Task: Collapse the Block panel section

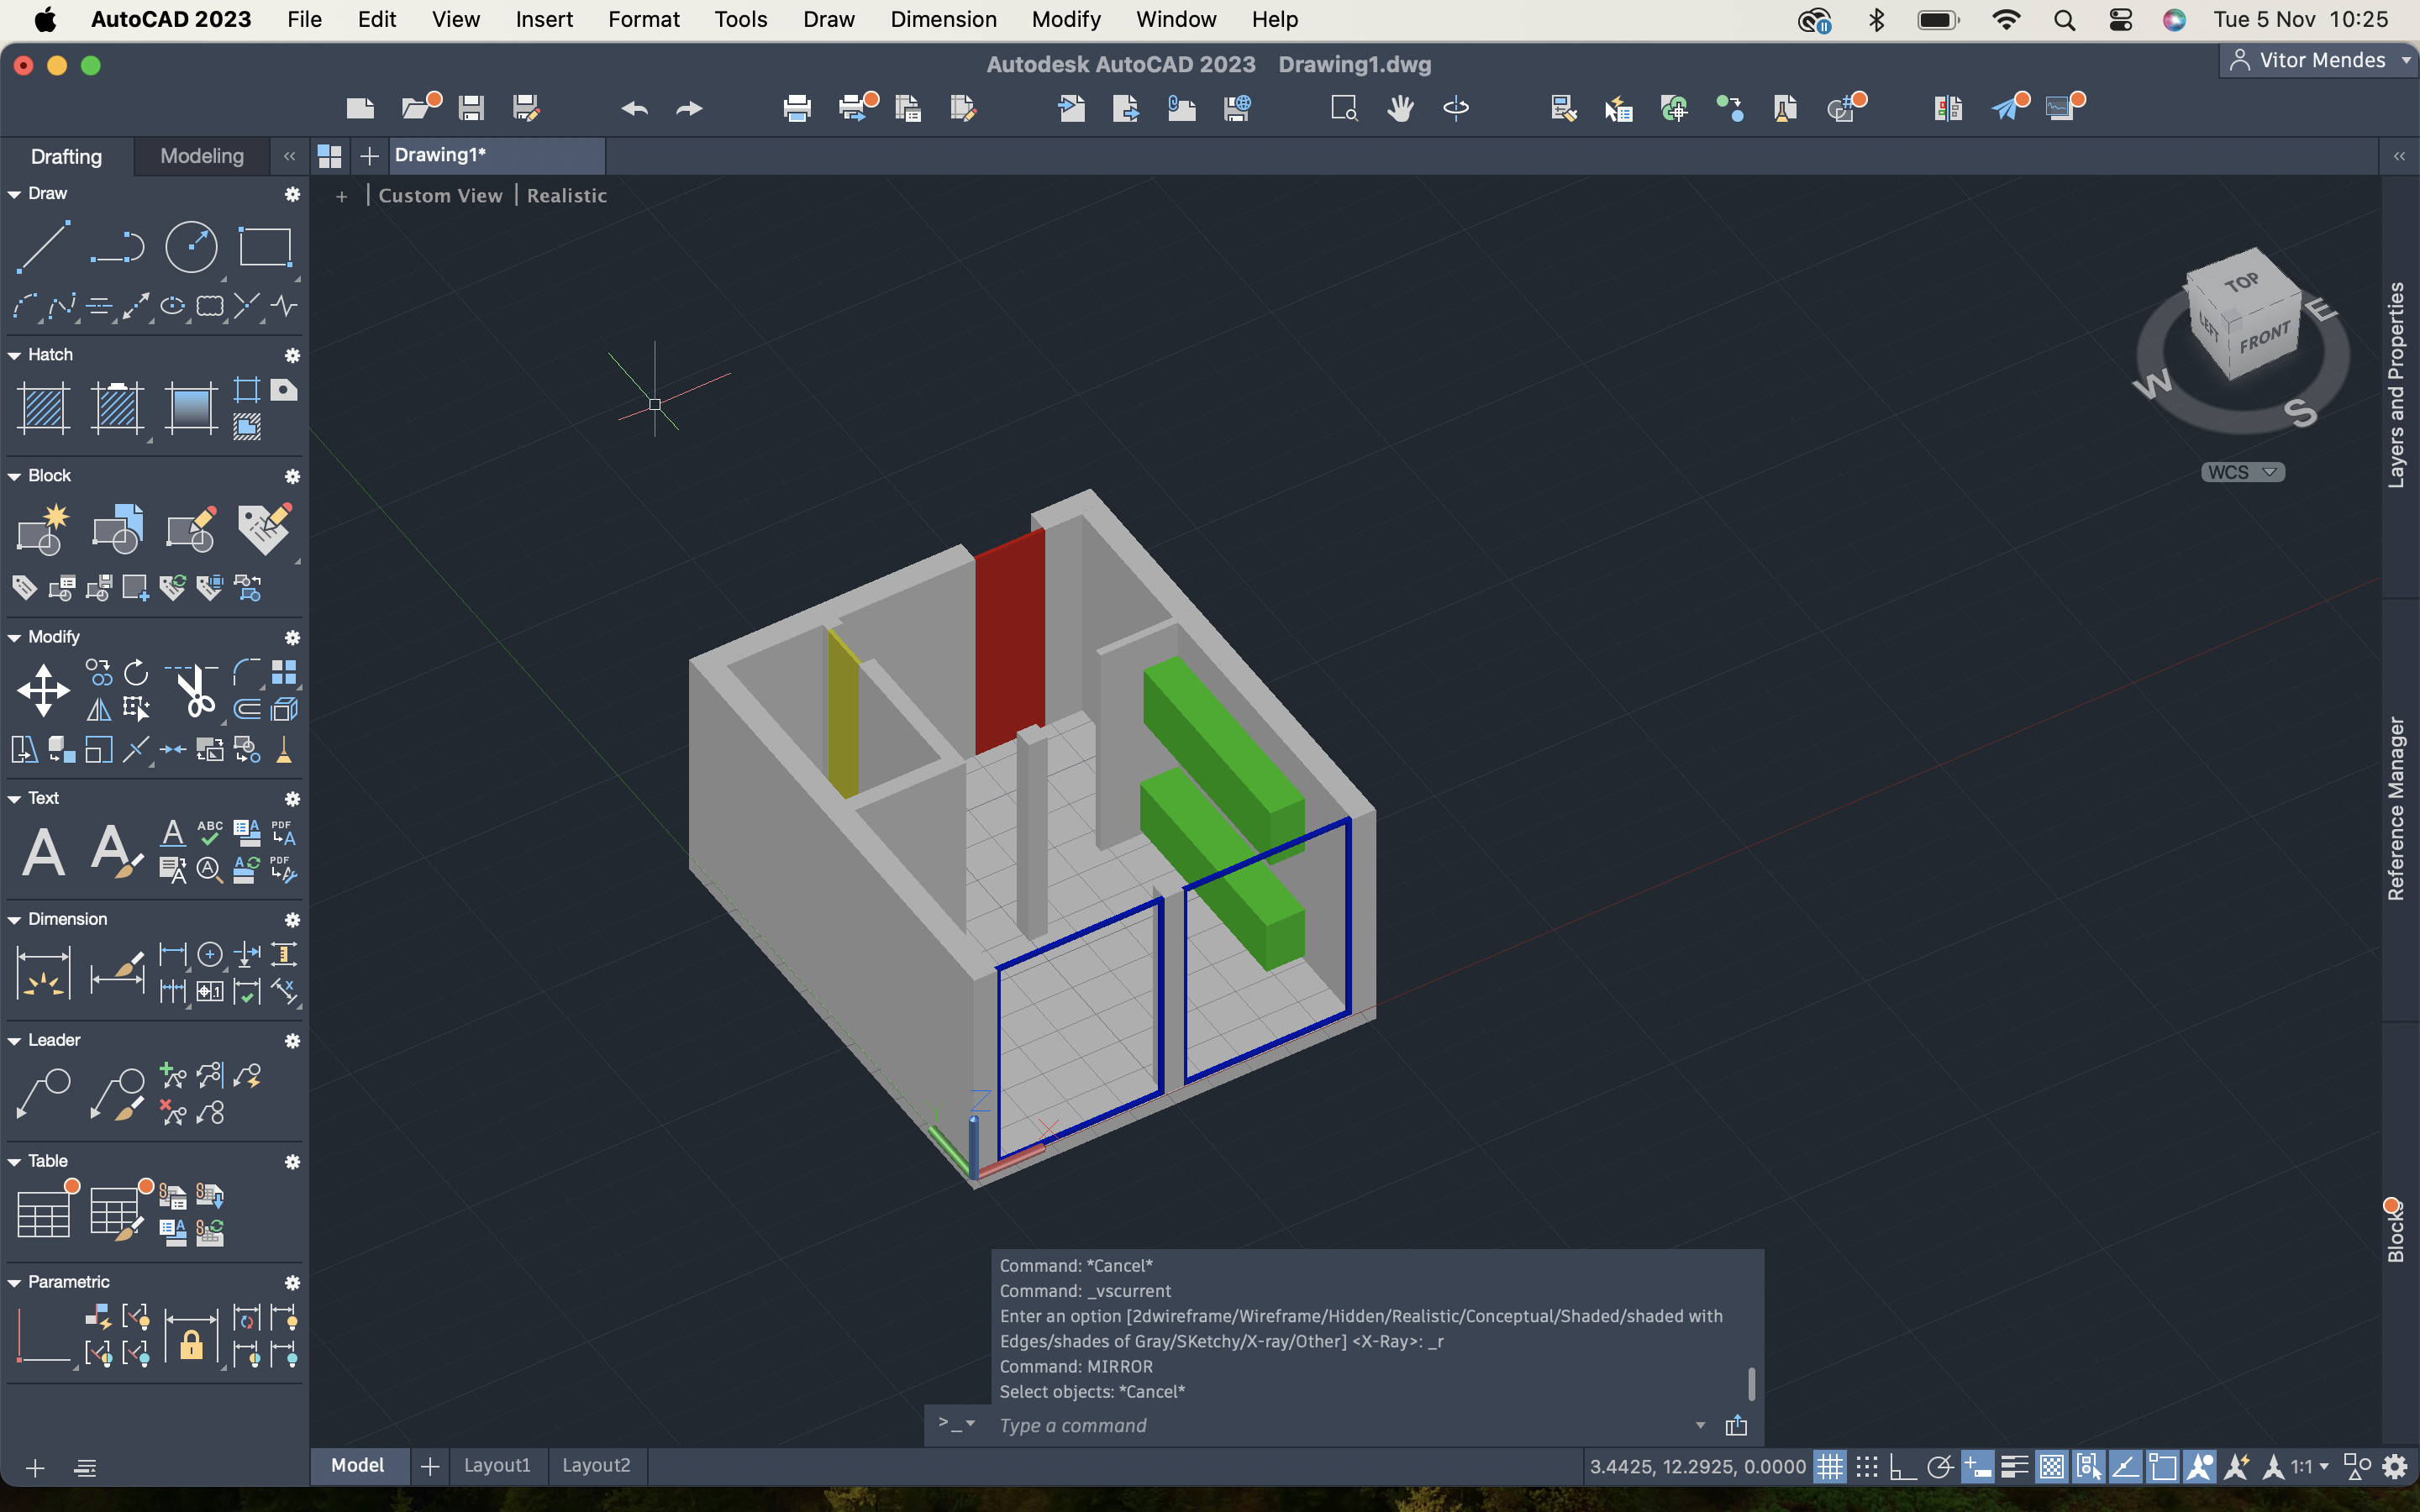Action: 14,476
